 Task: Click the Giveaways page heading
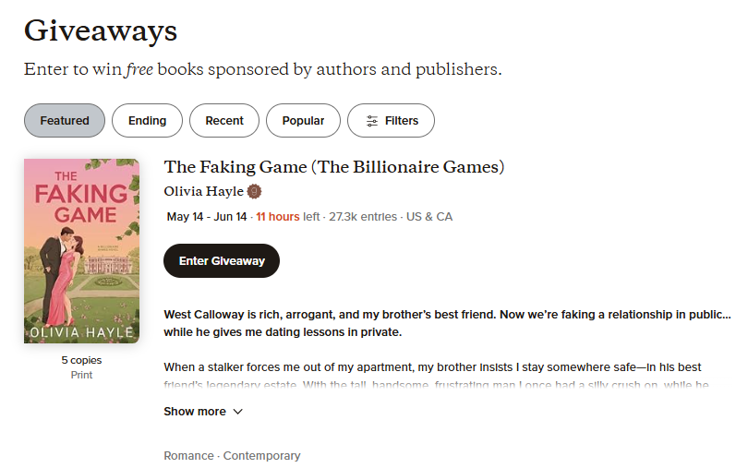point(101,30)
